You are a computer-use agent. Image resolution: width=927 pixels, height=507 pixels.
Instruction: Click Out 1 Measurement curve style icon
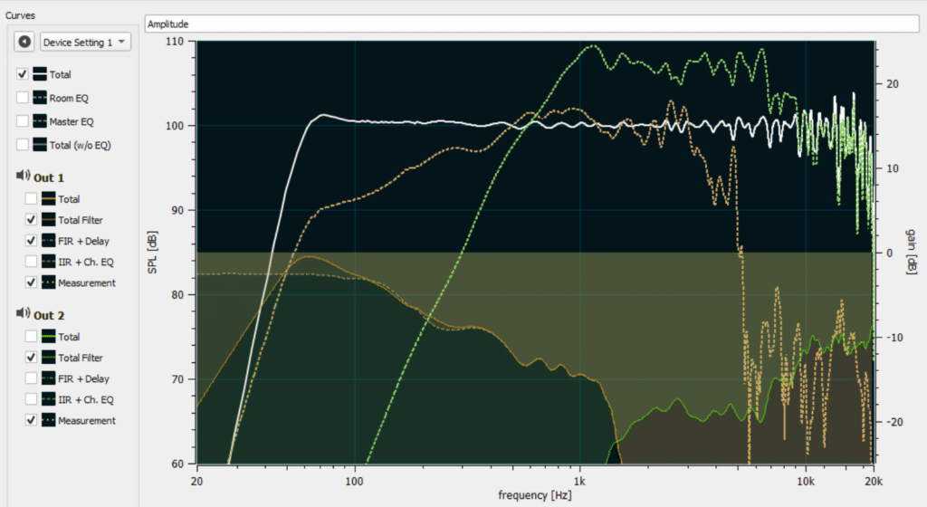pos(48,282)
